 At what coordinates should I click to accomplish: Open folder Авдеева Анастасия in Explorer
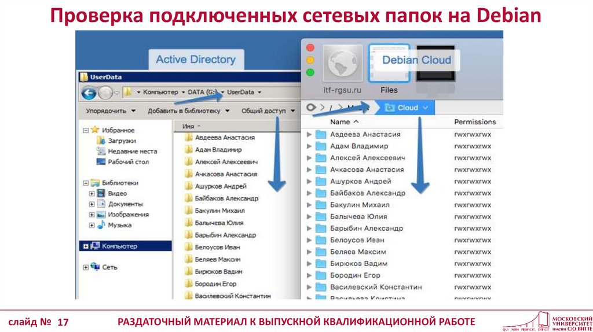tap(225, 138)
